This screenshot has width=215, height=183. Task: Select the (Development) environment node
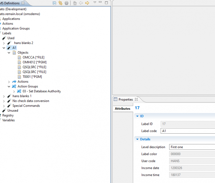[x=13, y=9]
